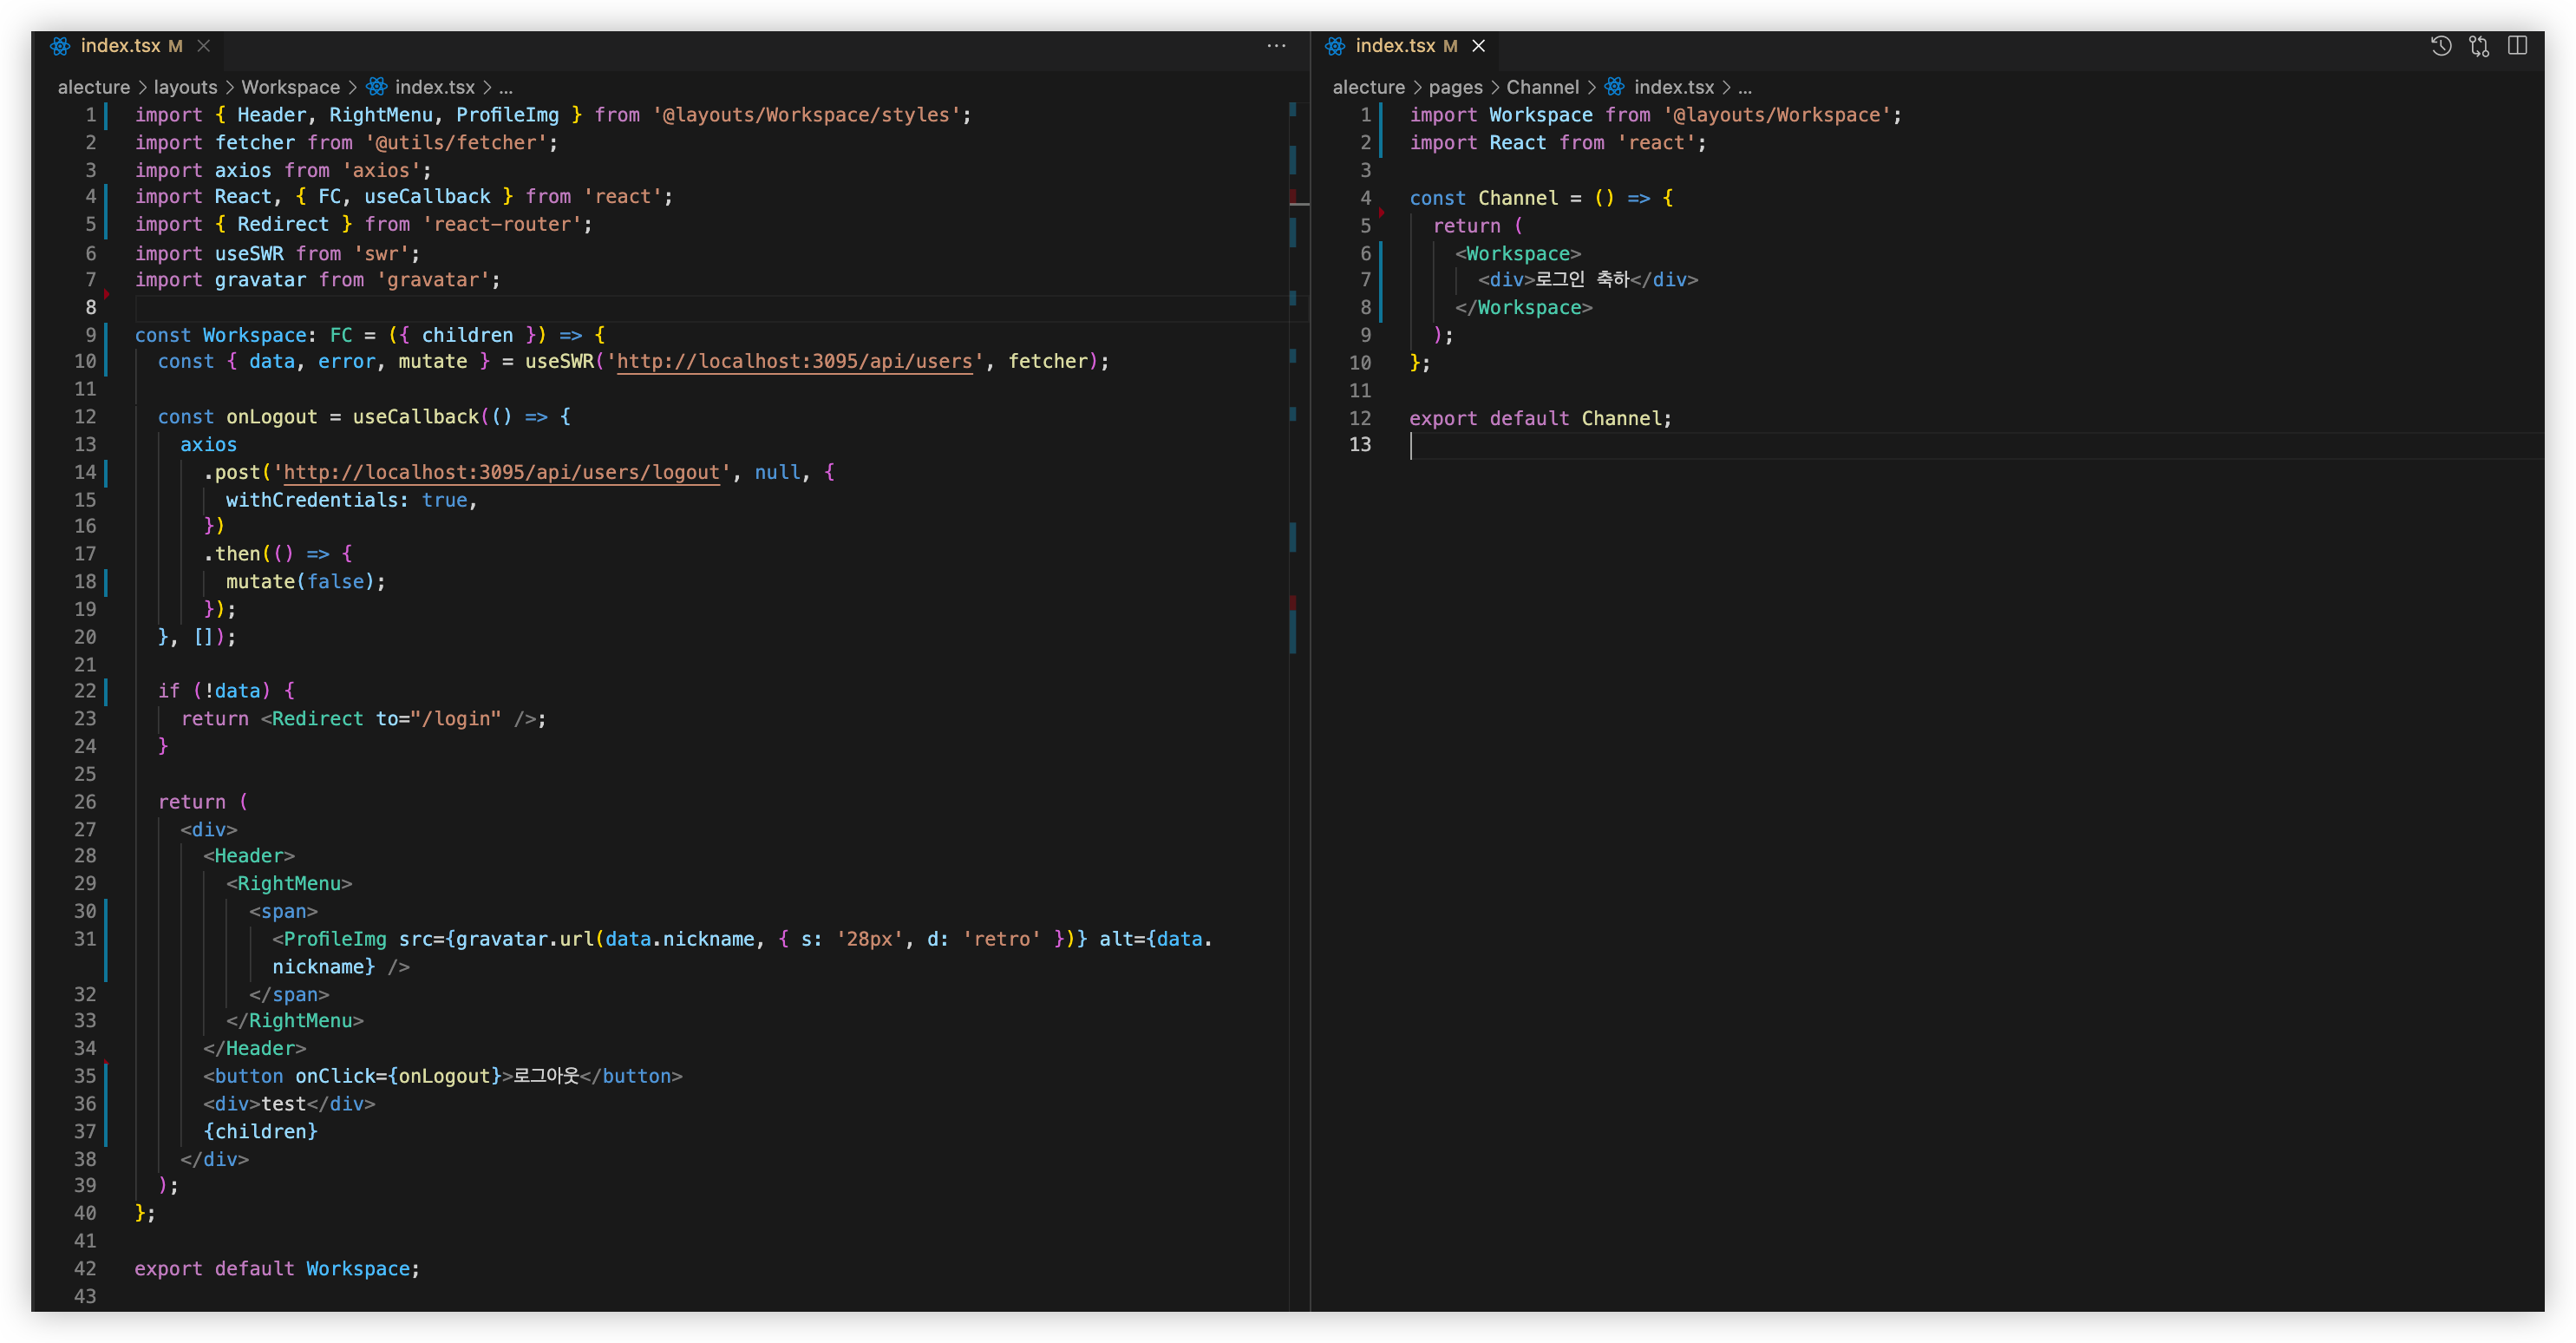Expand the pages breadcrumb folder
This screenshot has height=1343, width=2576.
1455,87
